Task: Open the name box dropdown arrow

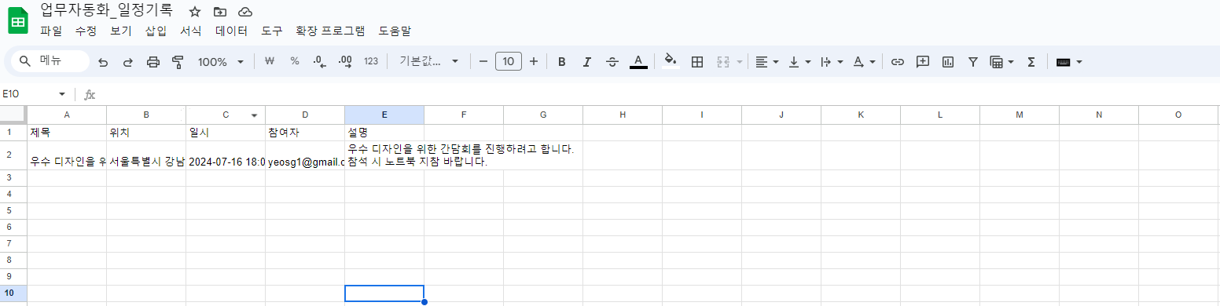Action: 62,94
